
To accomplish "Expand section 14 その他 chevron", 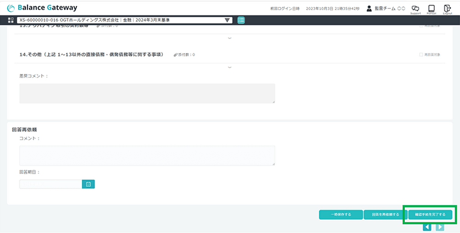I will click(x=230, y=68).
